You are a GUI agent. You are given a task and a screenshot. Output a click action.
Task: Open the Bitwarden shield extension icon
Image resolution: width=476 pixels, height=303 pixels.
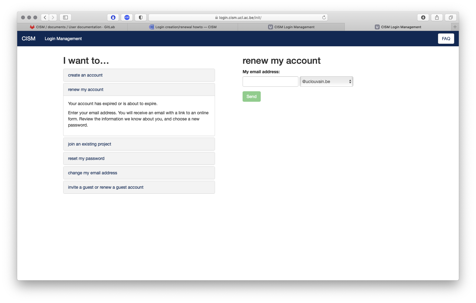pos(113,17)
